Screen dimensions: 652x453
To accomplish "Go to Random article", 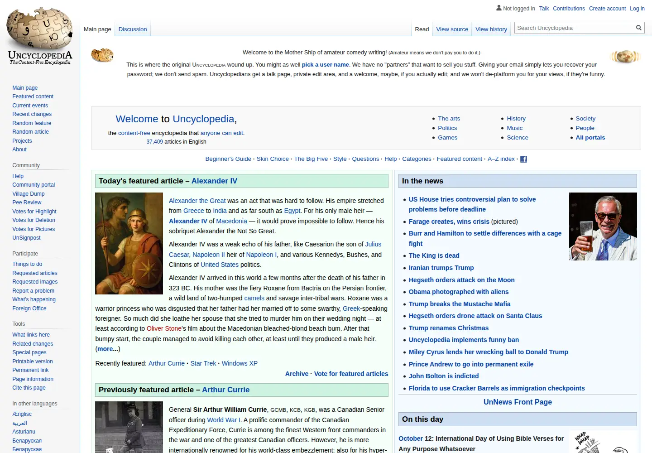I will [x=30, y=132].
